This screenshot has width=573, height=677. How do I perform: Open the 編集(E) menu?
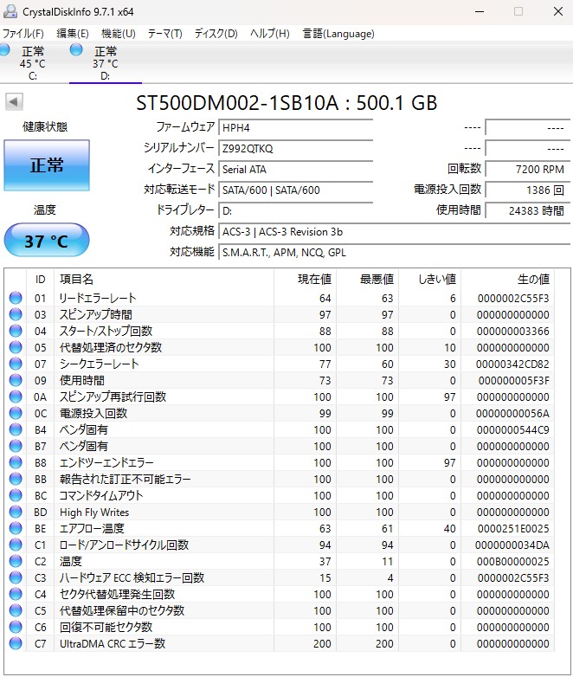click(73, 34)
